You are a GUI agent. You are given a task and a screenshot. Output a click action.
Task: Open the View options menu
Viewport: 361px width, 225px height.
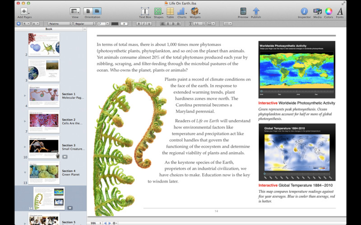pyautogui.click(x=75, y=11)
